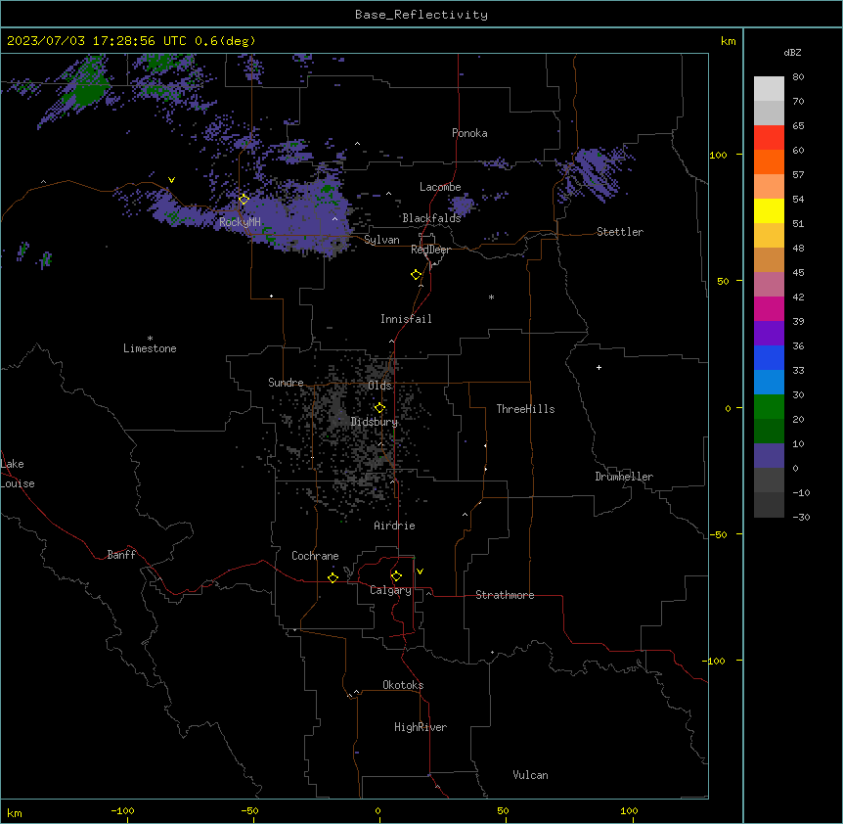Click the RockyMH label
This screenshot has height=824, width=843.
(240, 222)
